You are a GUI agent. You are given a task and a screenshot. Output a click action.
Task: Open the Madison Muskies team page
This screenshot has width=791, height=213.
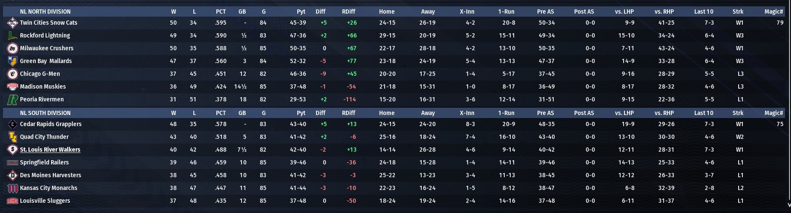tap(43, 86)
